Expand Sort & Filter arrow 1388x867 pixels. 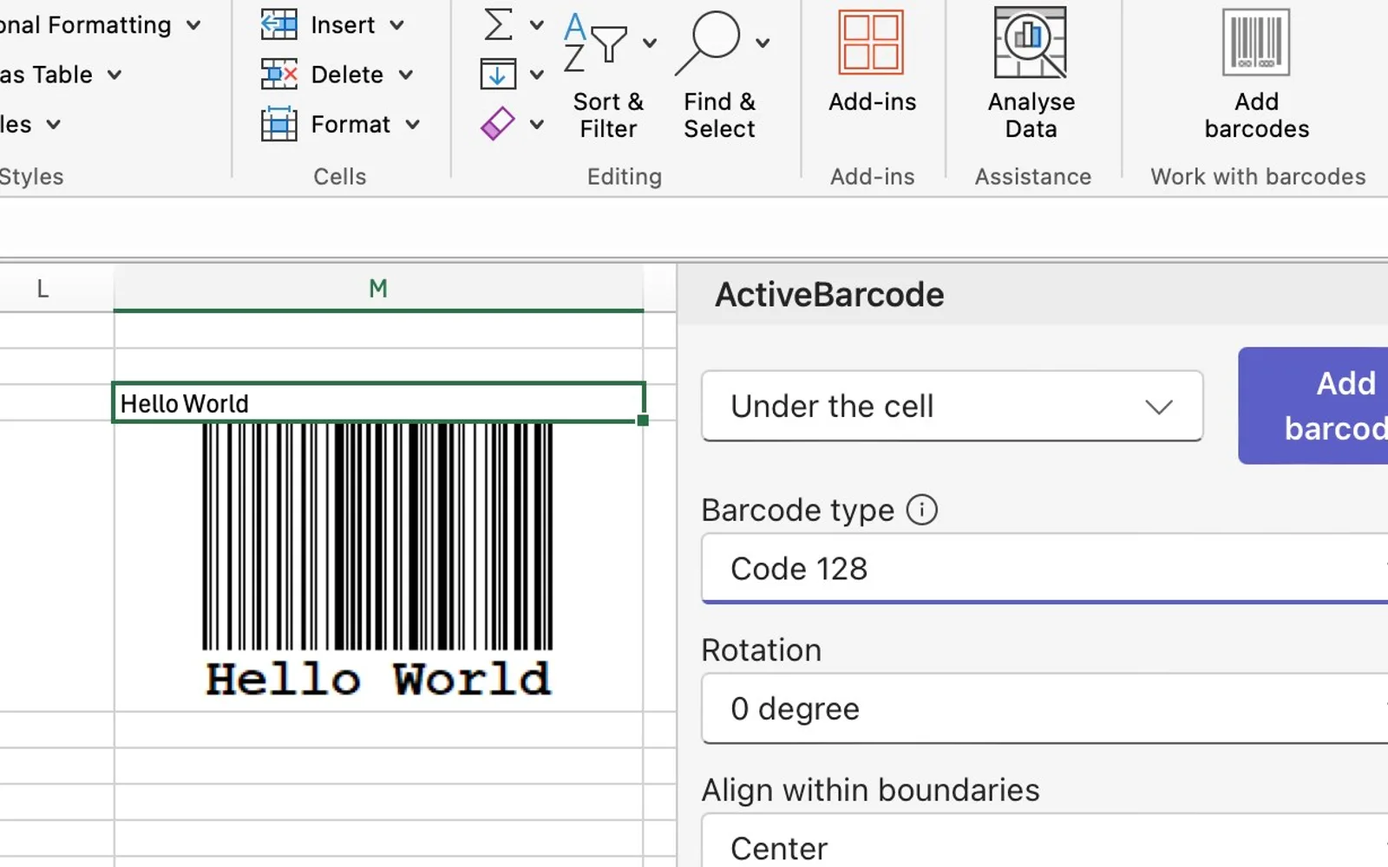649,42
